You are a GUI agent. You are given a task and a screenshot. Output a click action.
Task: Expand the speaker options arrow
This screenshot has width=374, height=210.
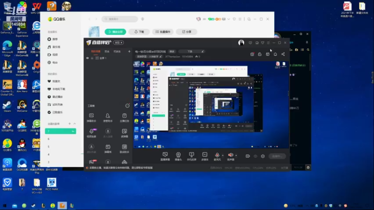(236, 155)
